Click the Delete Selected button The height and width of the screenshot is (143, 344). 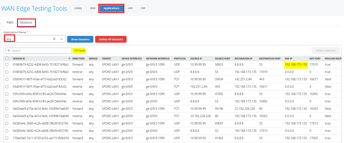tap(325, 51)
